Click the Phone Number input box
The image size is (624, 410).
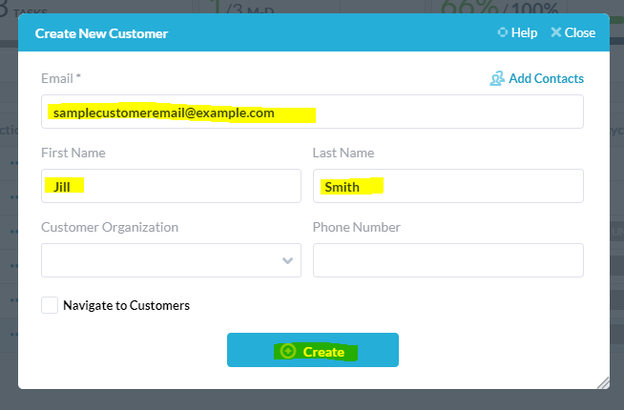(x=448, y=260)
